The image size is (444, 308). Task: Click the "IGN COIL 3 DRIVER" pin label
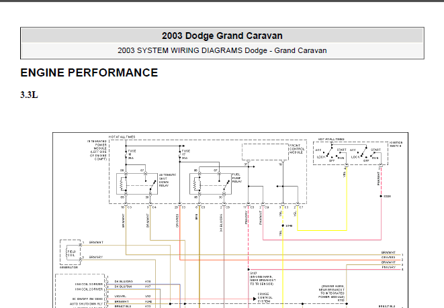(89, 285)
